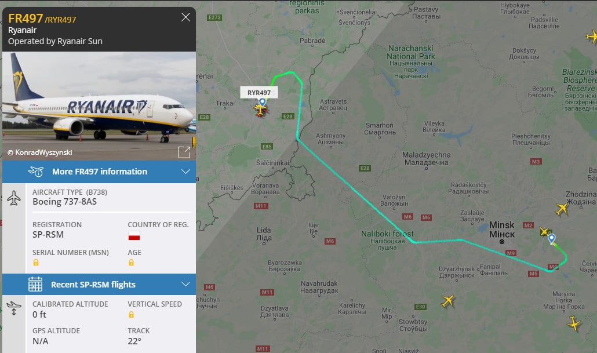Click the SP-RSM registration value
The width and height of the screenshot is (597, 353).
tap(48, 235)
